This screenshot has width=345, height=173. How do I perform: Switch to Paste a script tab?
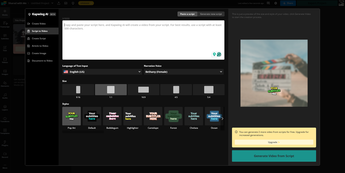tap(187, 14)
